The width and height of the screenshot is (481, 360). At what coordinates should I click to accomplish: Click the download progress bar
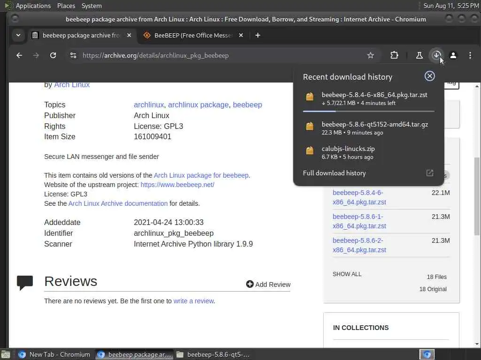369,111
